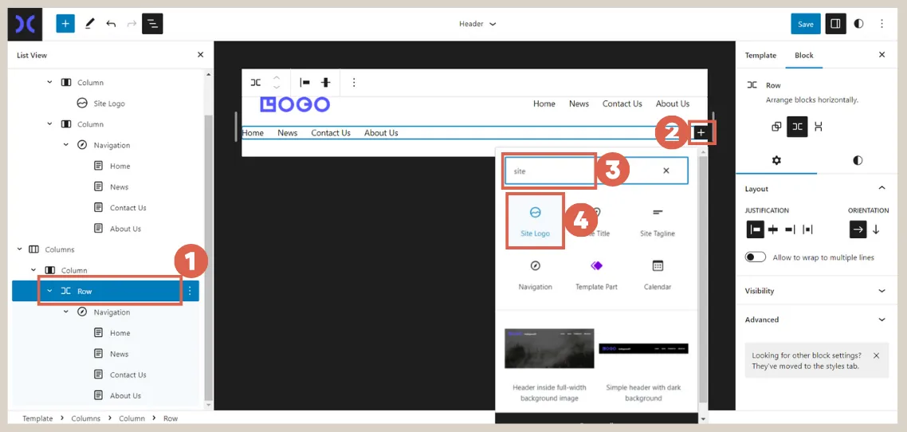Save the template
907x432 pixels.
coord(805,24)
